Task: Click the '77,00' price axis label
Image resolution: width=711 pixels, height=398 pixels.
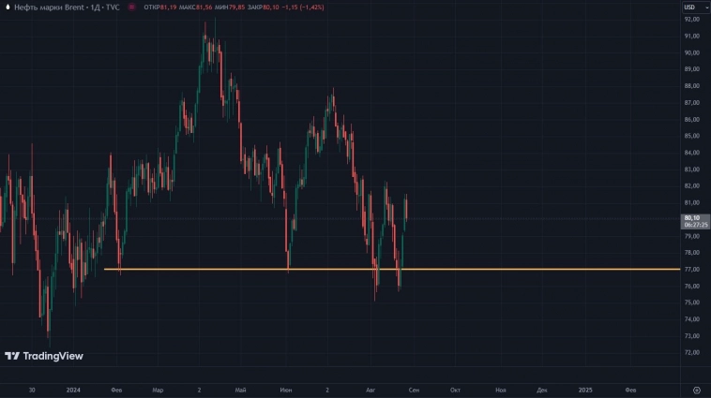Action: click(691, 270)
